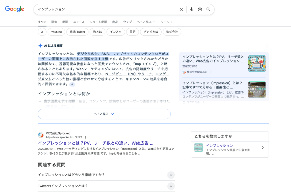Open AI overview three-dot options menu

(267, 46)
